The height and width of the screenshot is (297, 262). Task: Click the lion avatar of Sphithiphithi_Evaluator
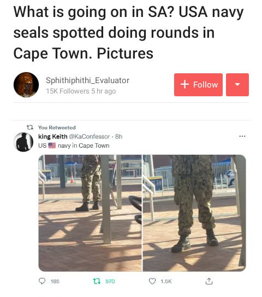coord(26,85)
